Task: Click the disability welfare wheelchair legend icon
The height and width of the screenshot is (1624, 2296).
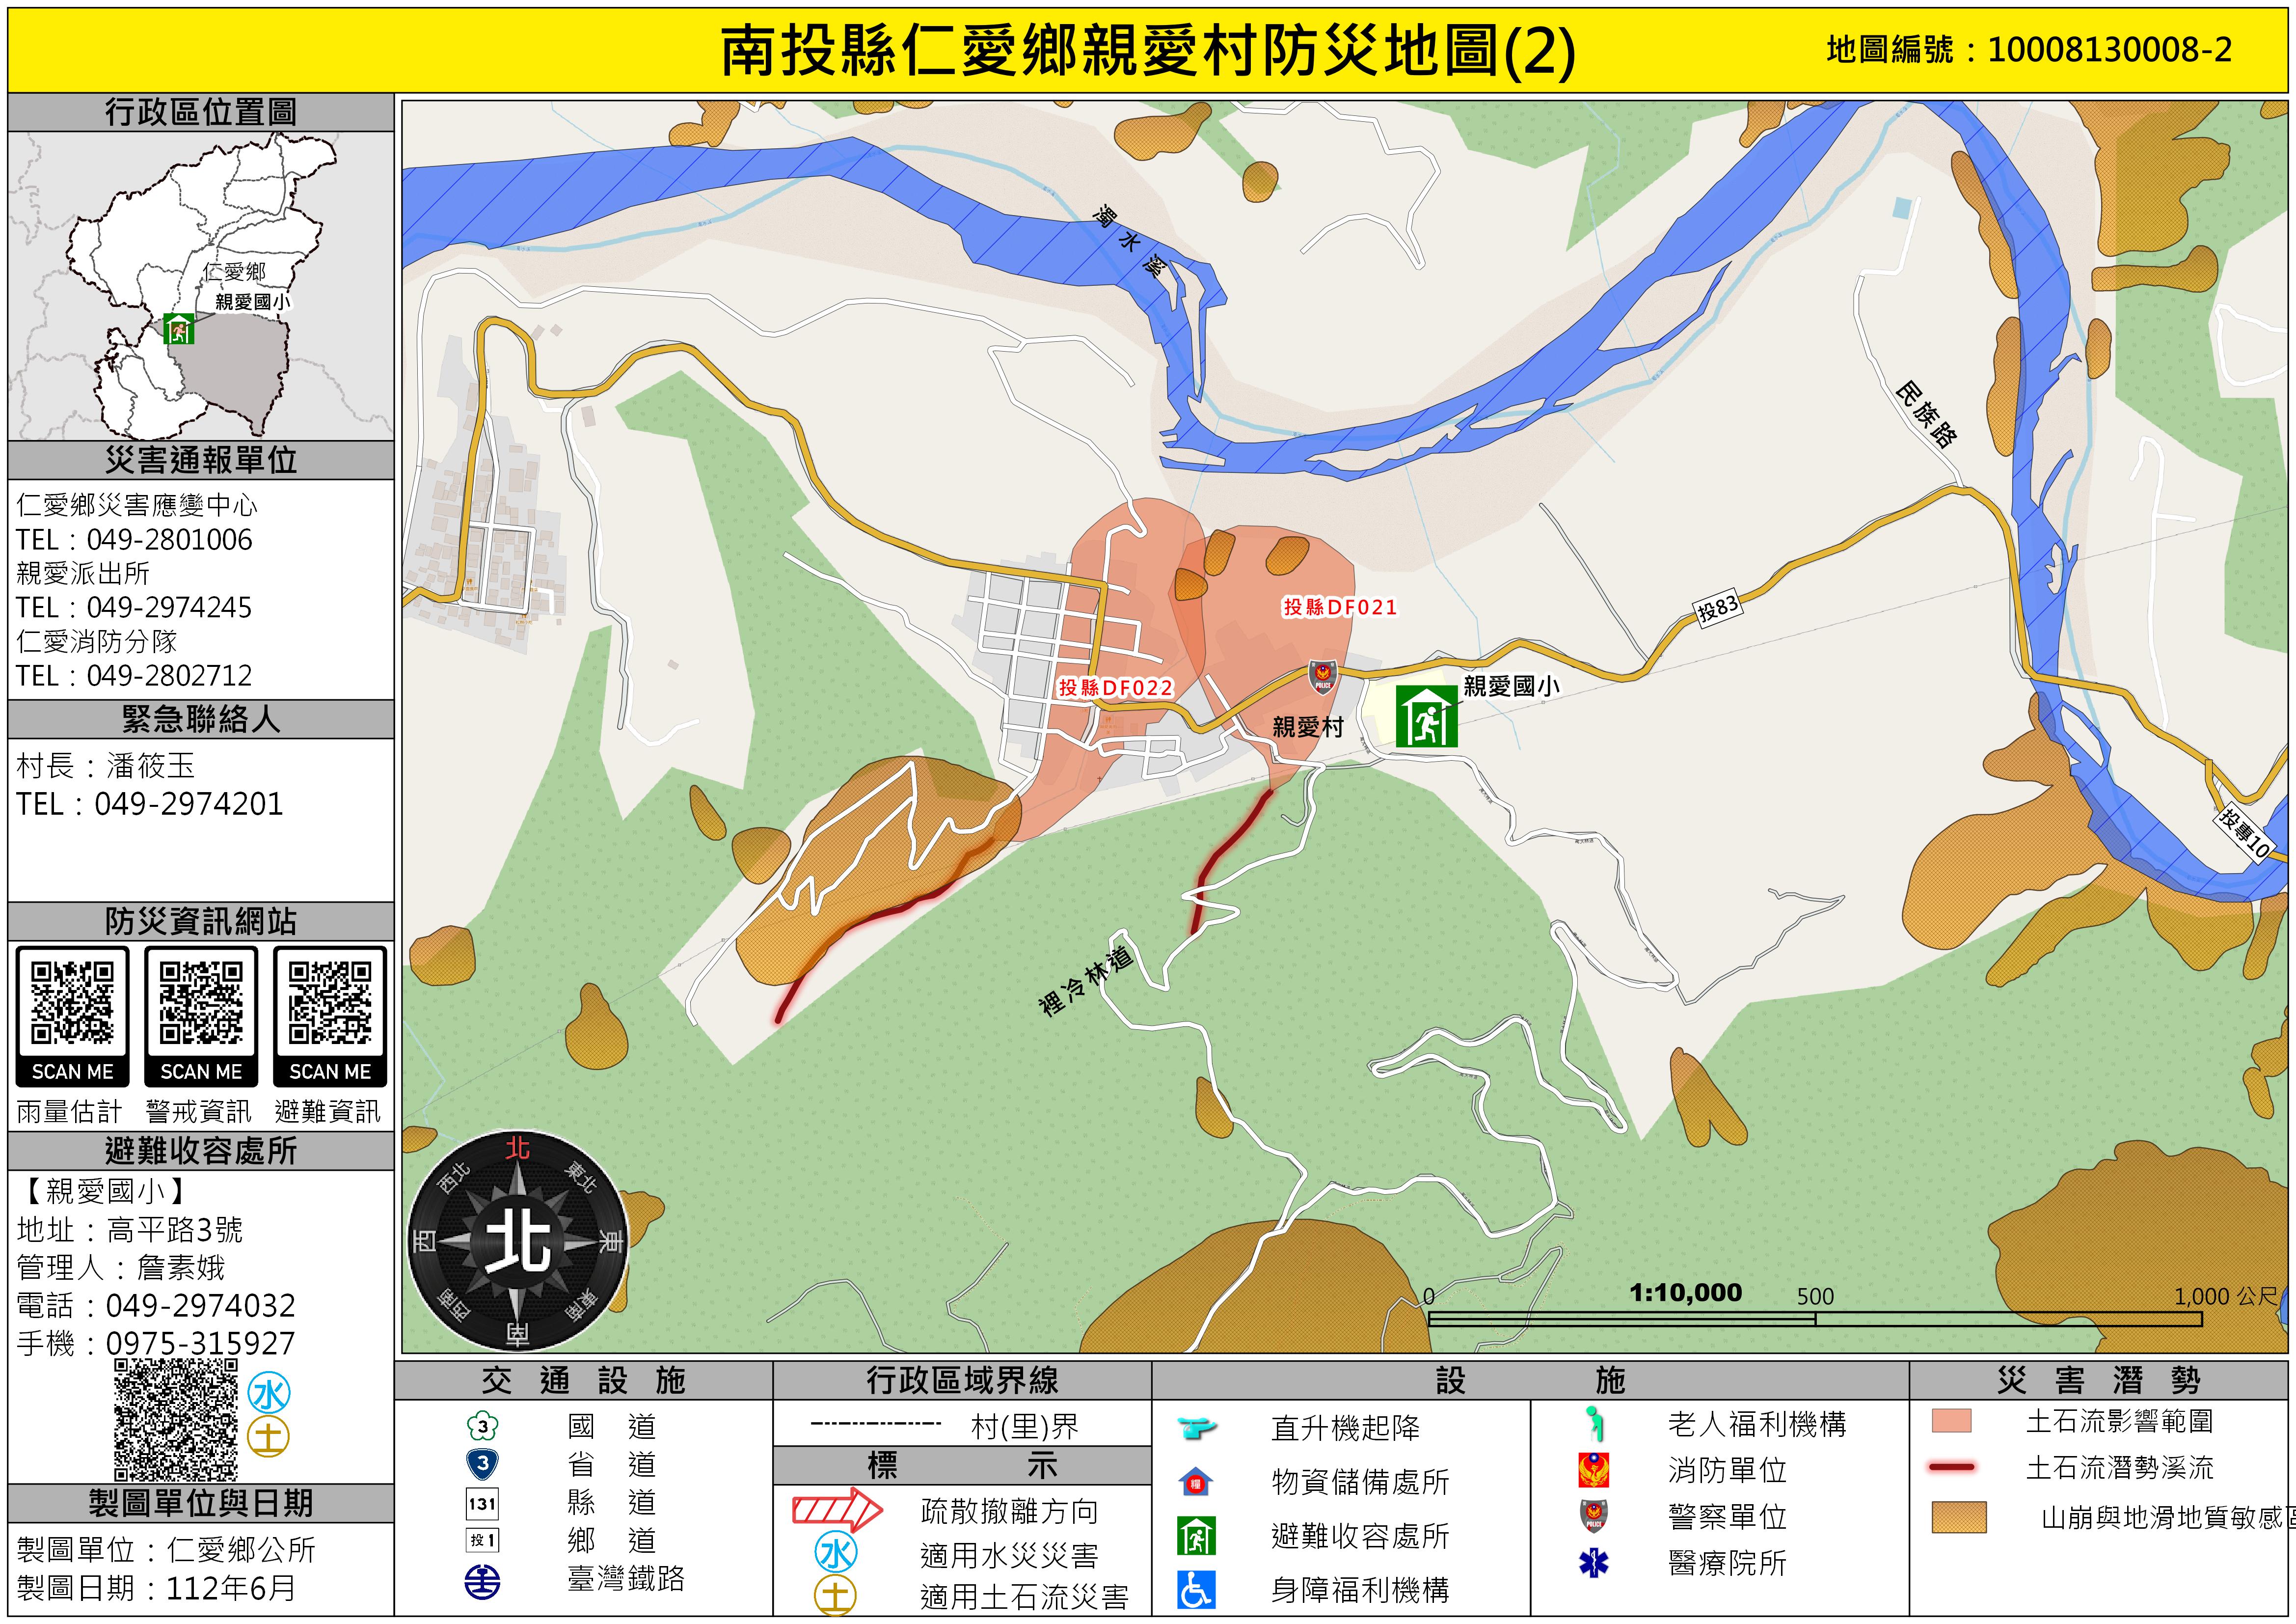Action: (1196, 1589)
